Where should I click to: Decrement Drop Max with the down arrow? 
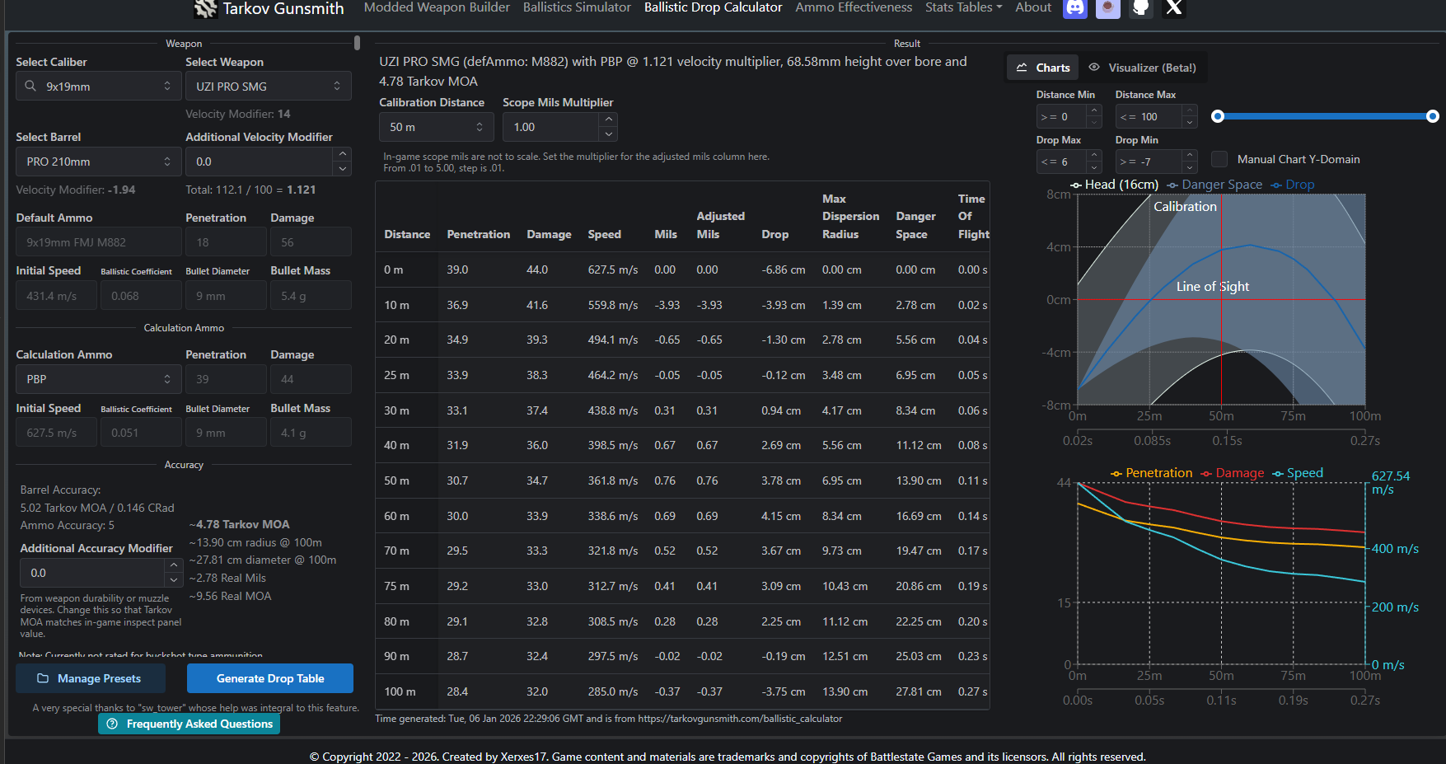coord(1094,167)
